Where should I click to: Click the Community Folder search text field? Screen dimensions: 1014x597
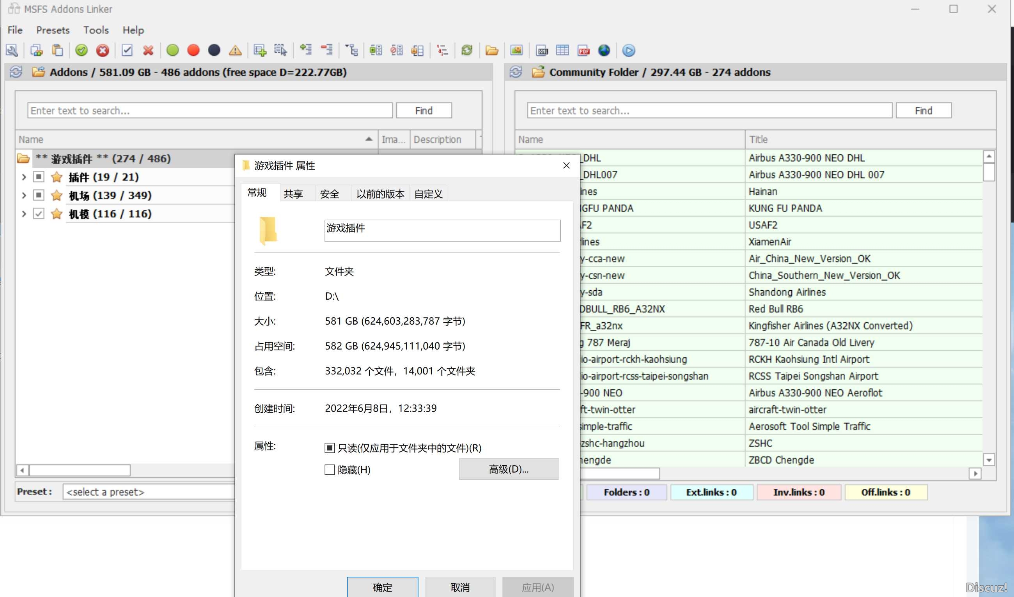710,111
